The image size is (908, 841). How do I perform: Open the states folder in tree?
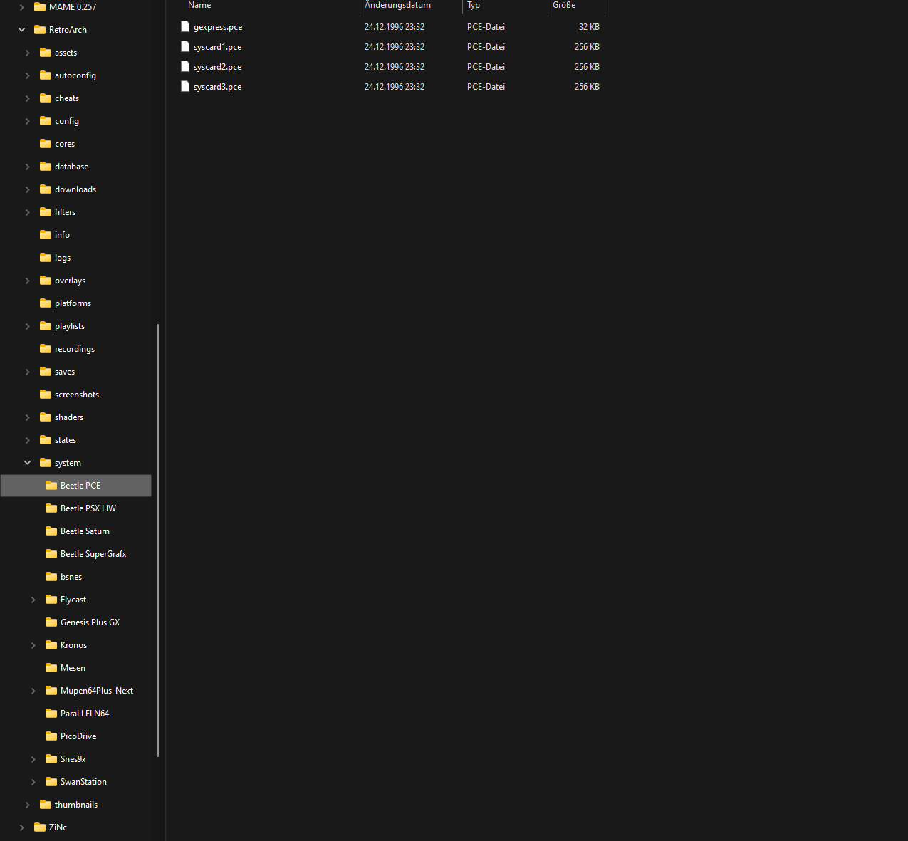click(x=65, y=440)
